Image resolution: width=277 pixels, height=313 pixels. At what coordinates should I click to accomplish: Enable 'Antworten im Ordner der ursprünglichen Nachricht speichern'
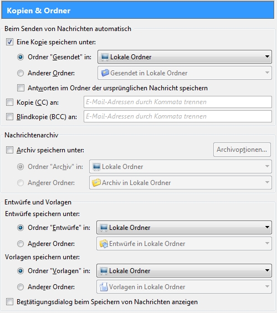[20, 88]
